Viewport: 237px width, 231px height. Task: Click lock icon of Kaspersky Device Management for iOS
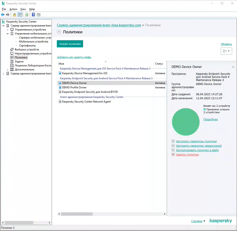[60, 73]
